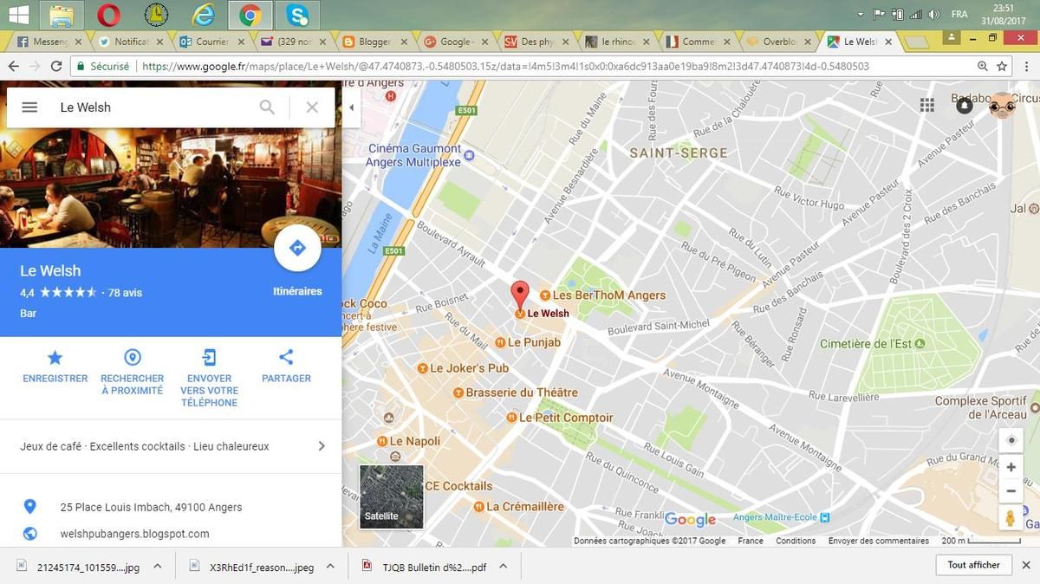
Task: Click the ENREGISTRER star icon
Action: (55, 357)
